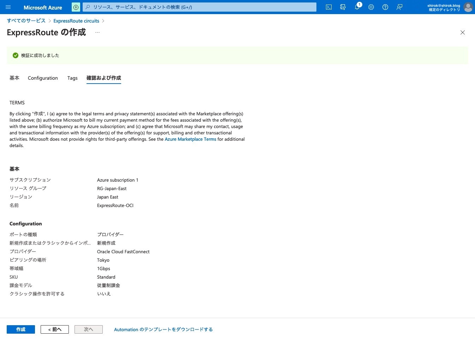Click the 帯域幅 label
475x340 pixels.
[x=16, y=268]
